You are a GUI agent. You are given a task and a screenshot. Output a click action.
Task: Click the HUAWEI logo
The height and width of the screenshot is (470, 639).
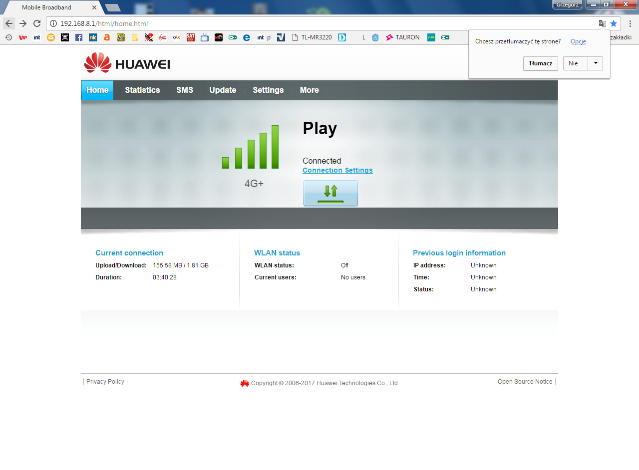[x=127, y=63]
